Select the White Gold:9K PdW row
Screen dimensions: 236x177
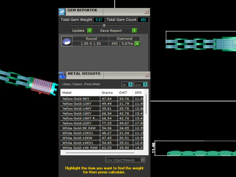point(102,128)
